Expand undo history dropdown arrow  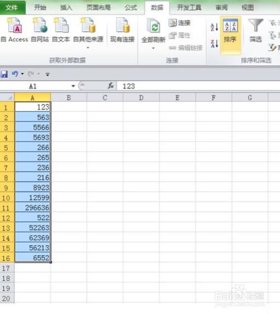22,74
